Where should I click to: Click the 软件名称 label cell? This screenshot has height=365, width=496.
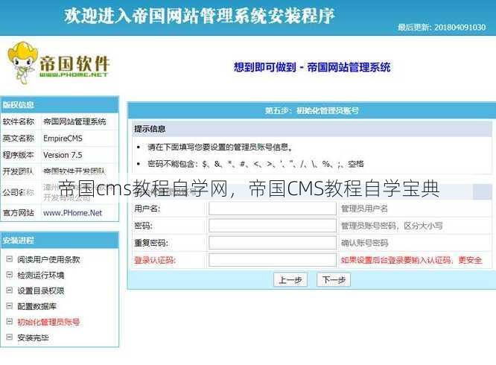pyautogui.click(x=19, y=121)
